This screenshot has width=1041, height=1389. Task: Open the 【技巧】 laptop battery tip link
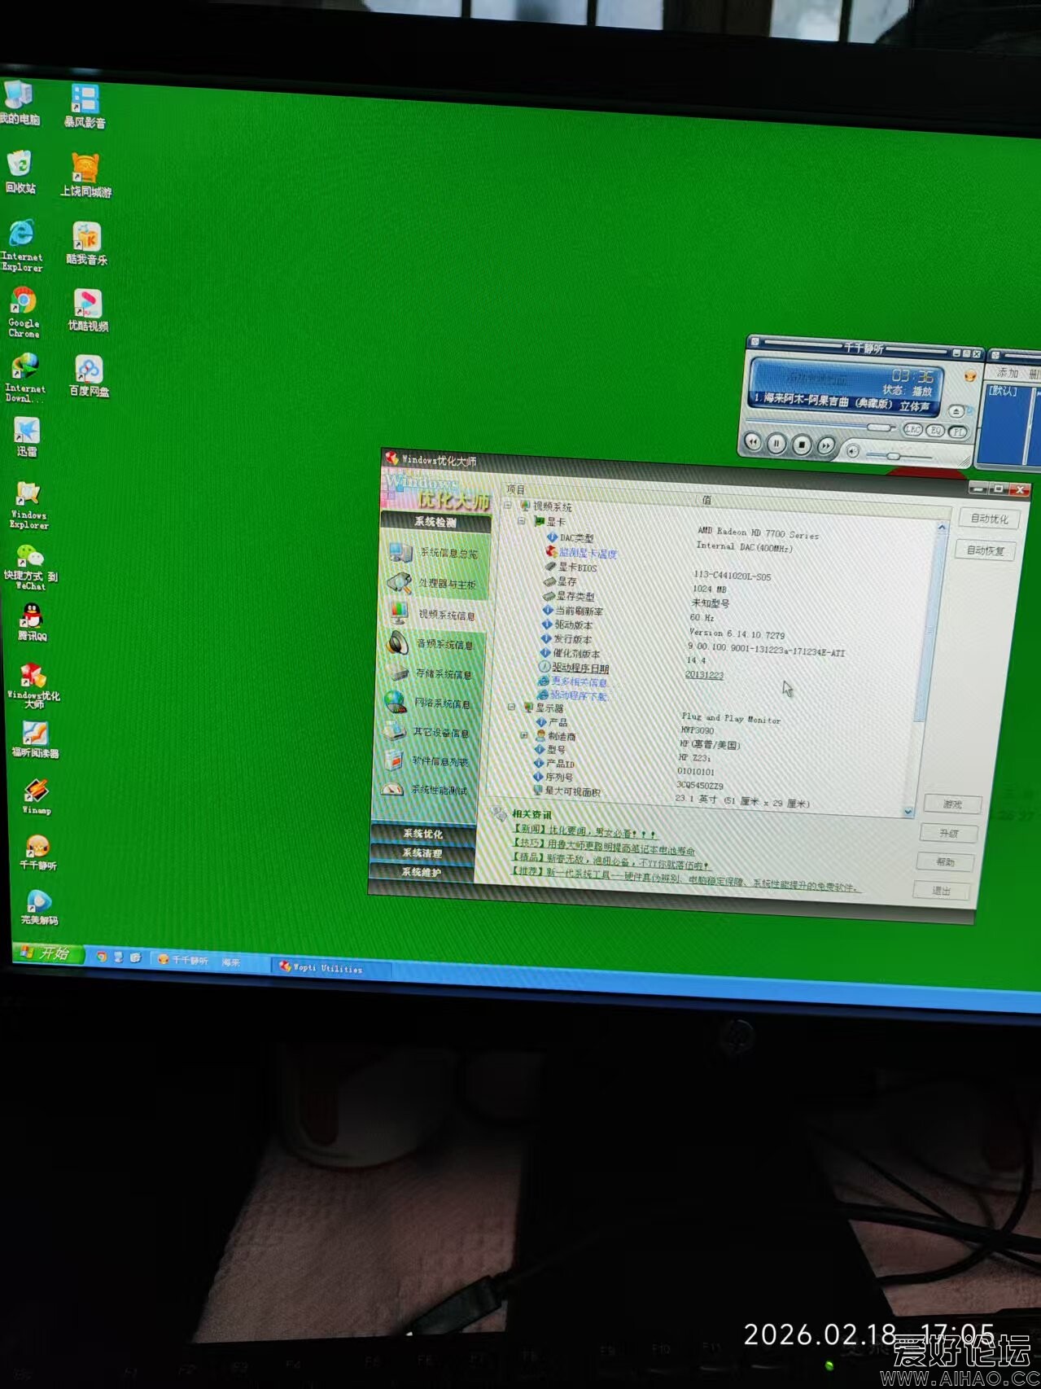[x=603, y=845]
